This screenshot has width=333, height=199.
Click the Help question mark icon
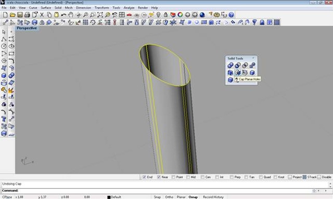[x=231, y=15]
